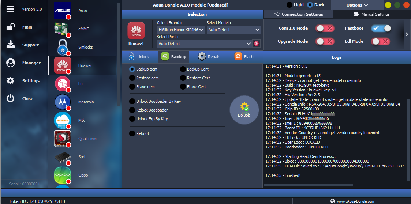The image size is (411, 204).
Task: Click the Close power icon
Action: pyautogui.click(x=11, y=99)
